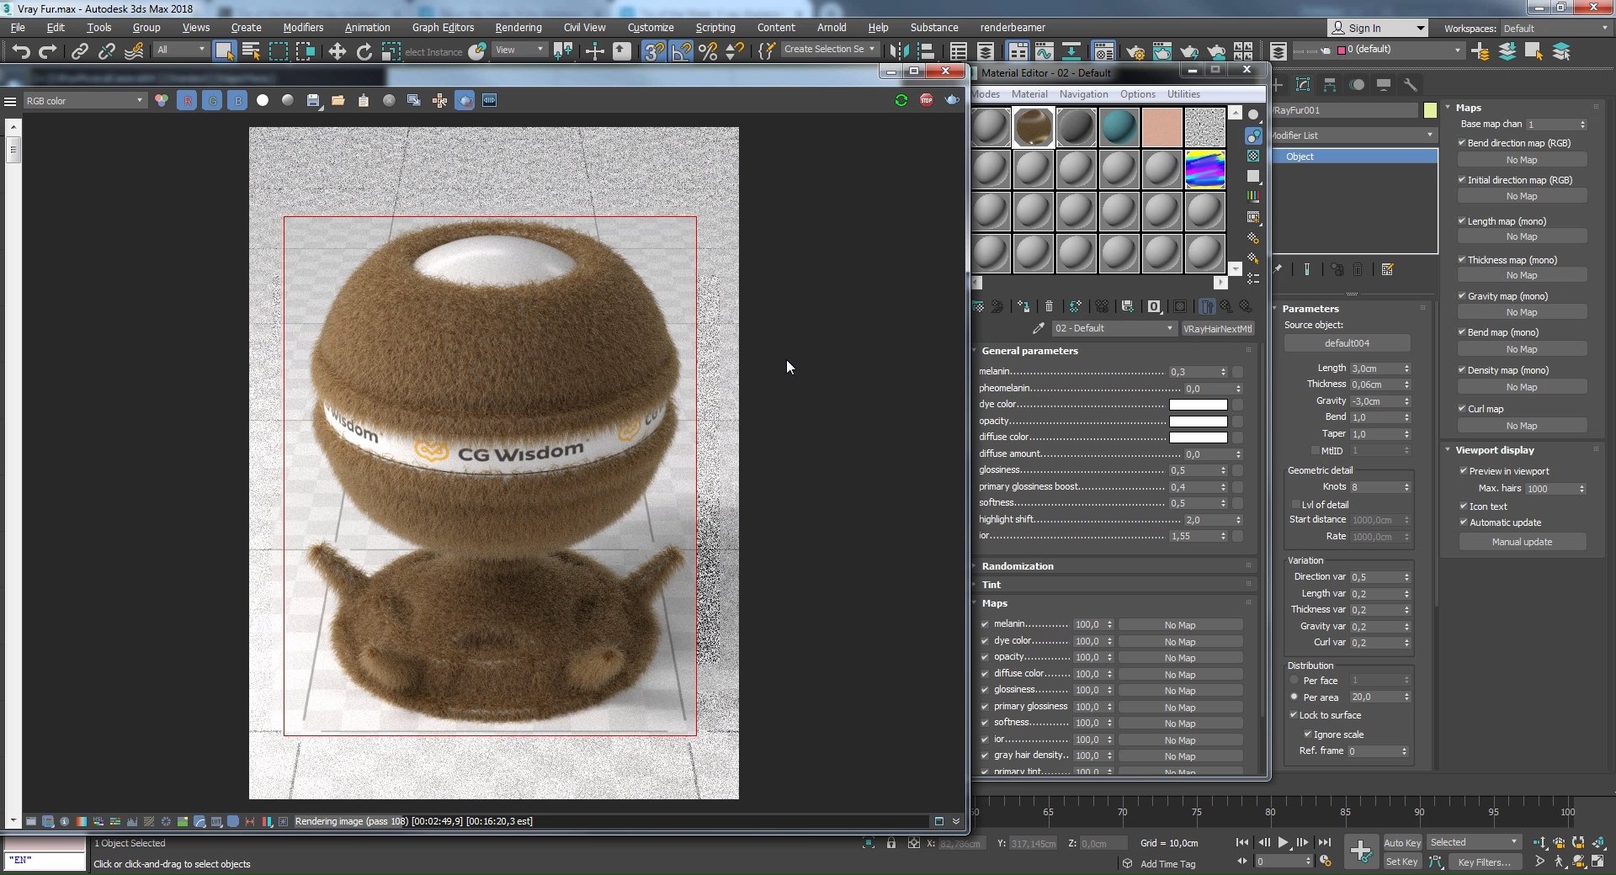The image size is (1616, 875).
Task: Click the green refresh render icon
Action: point(901,100)
